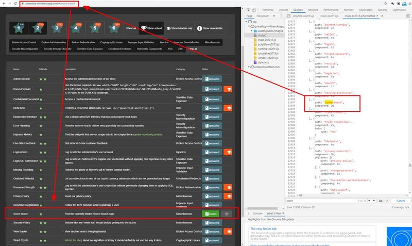Viewport: 412px width, 246px height.
Task: Switch to DevTools Network tab
Action: click(x=313, y=10)
